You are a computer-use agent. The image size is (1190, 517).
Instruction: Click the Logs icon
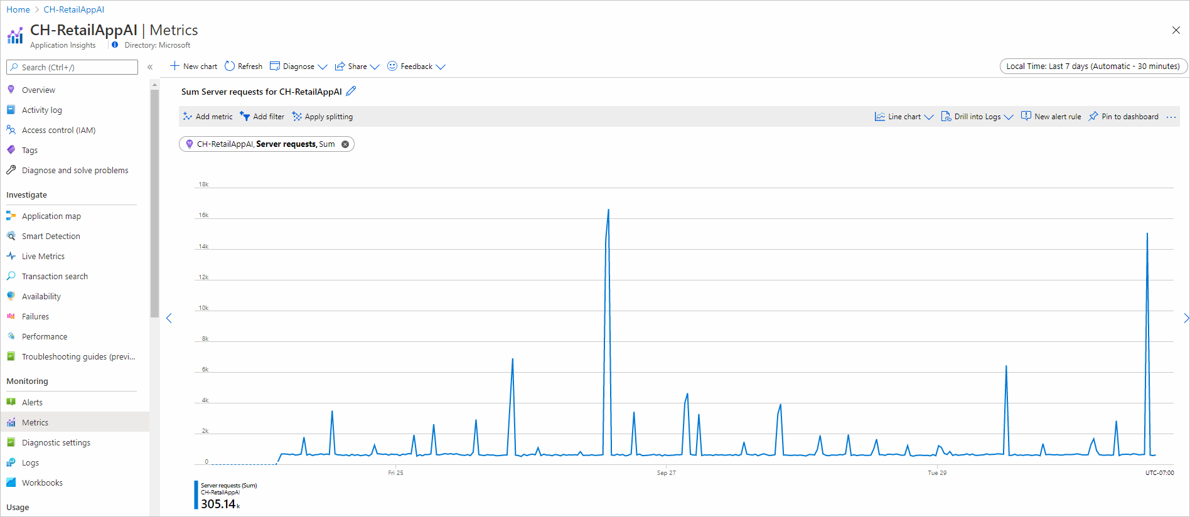click(11, 462)
